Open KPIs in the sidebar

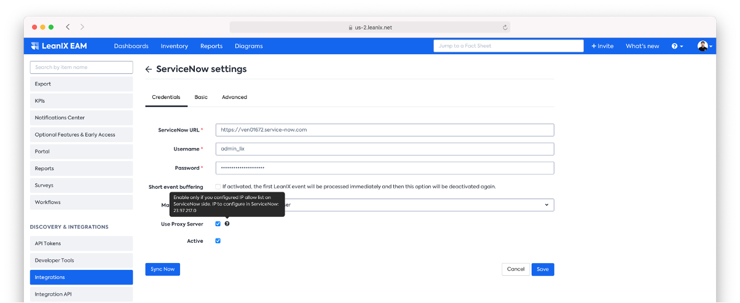[x=82, y=101]
